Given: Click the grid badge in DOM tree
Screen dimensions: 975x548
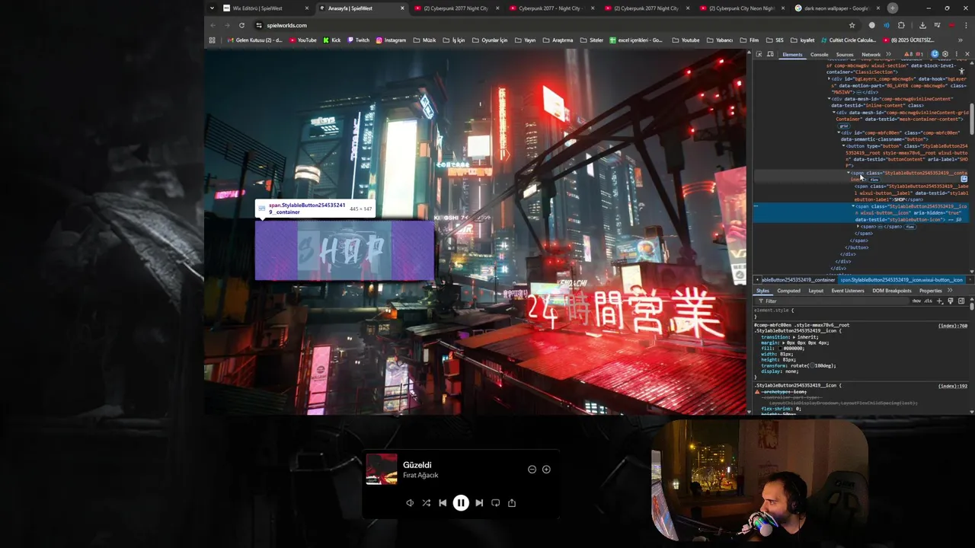Looking at the screenshot, I should pyautogui.click(x=843, y=126).
